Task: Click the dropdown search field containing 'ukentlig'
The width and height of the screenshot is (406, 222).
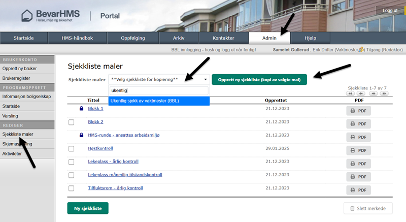Action: point(159,91)
